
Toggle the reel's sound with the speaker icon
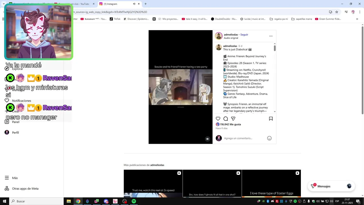click(208, 139)
